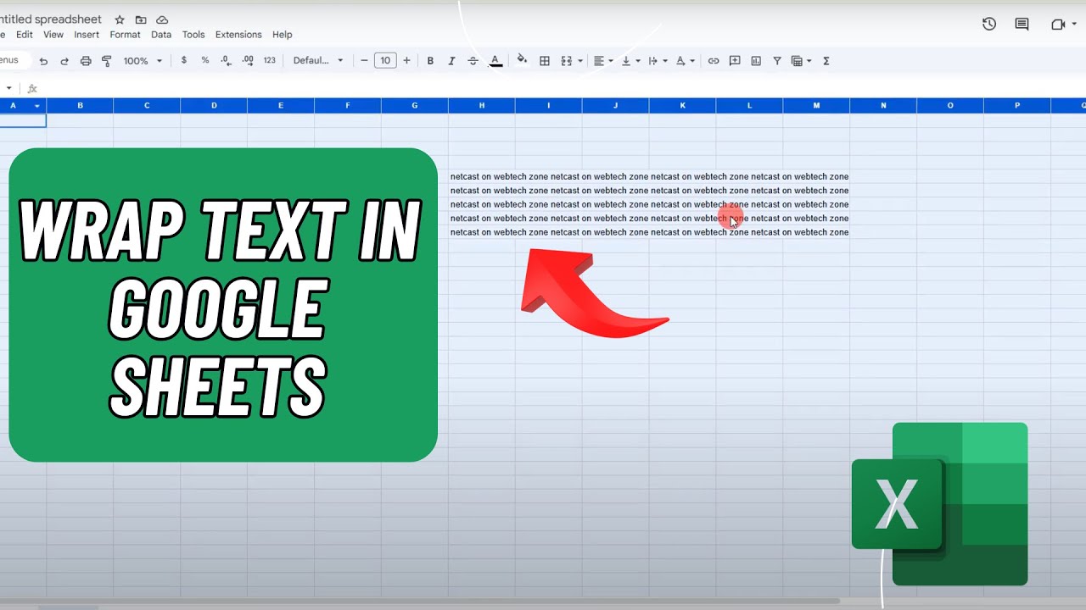Click the font size field

(385, 61)
